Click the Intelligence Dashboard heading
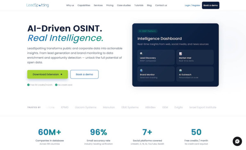This screenshot has height=150, width=246. (x=159, y=39)
